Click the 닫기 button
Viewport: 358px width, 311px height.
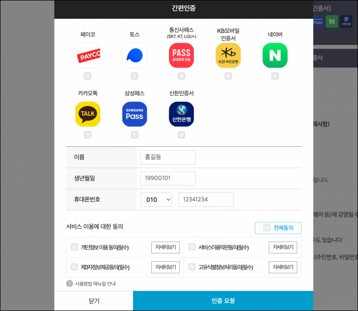[94, 301]
